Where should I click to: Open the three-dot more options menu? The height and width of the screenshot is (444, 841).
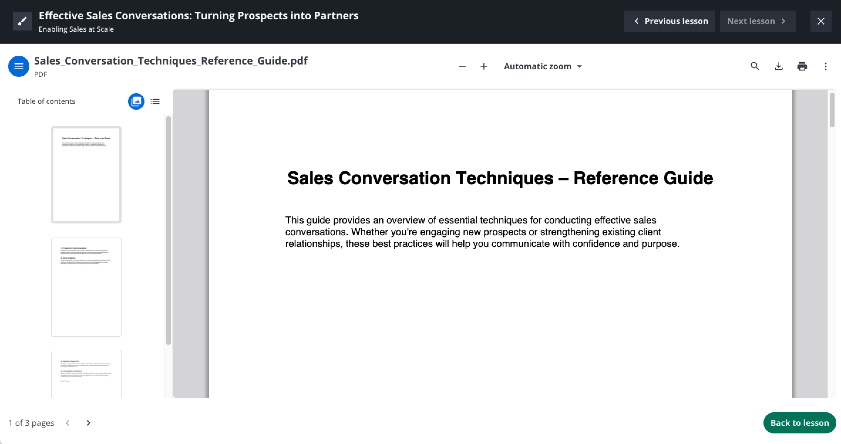tap(826, 67)
